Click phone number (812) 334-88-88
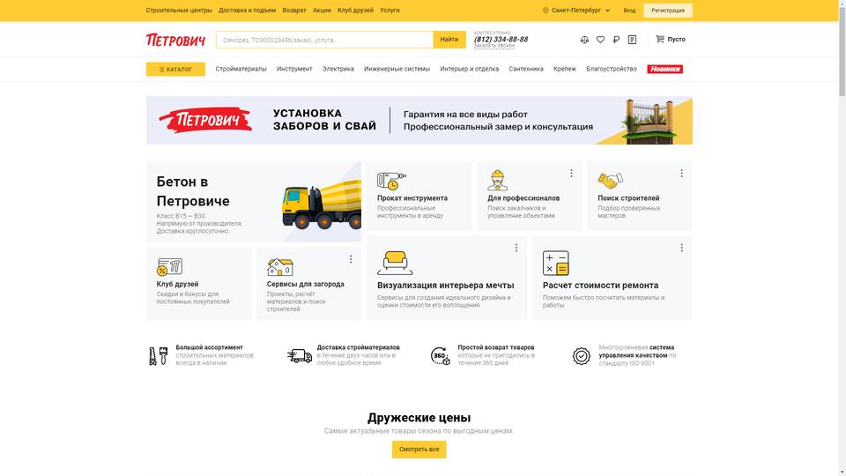 point(501,39)
